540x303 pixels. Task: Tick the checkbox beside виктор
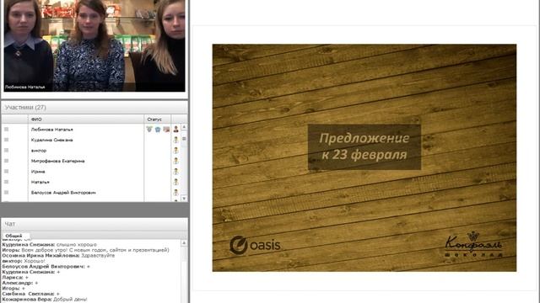tap(6, 151)
